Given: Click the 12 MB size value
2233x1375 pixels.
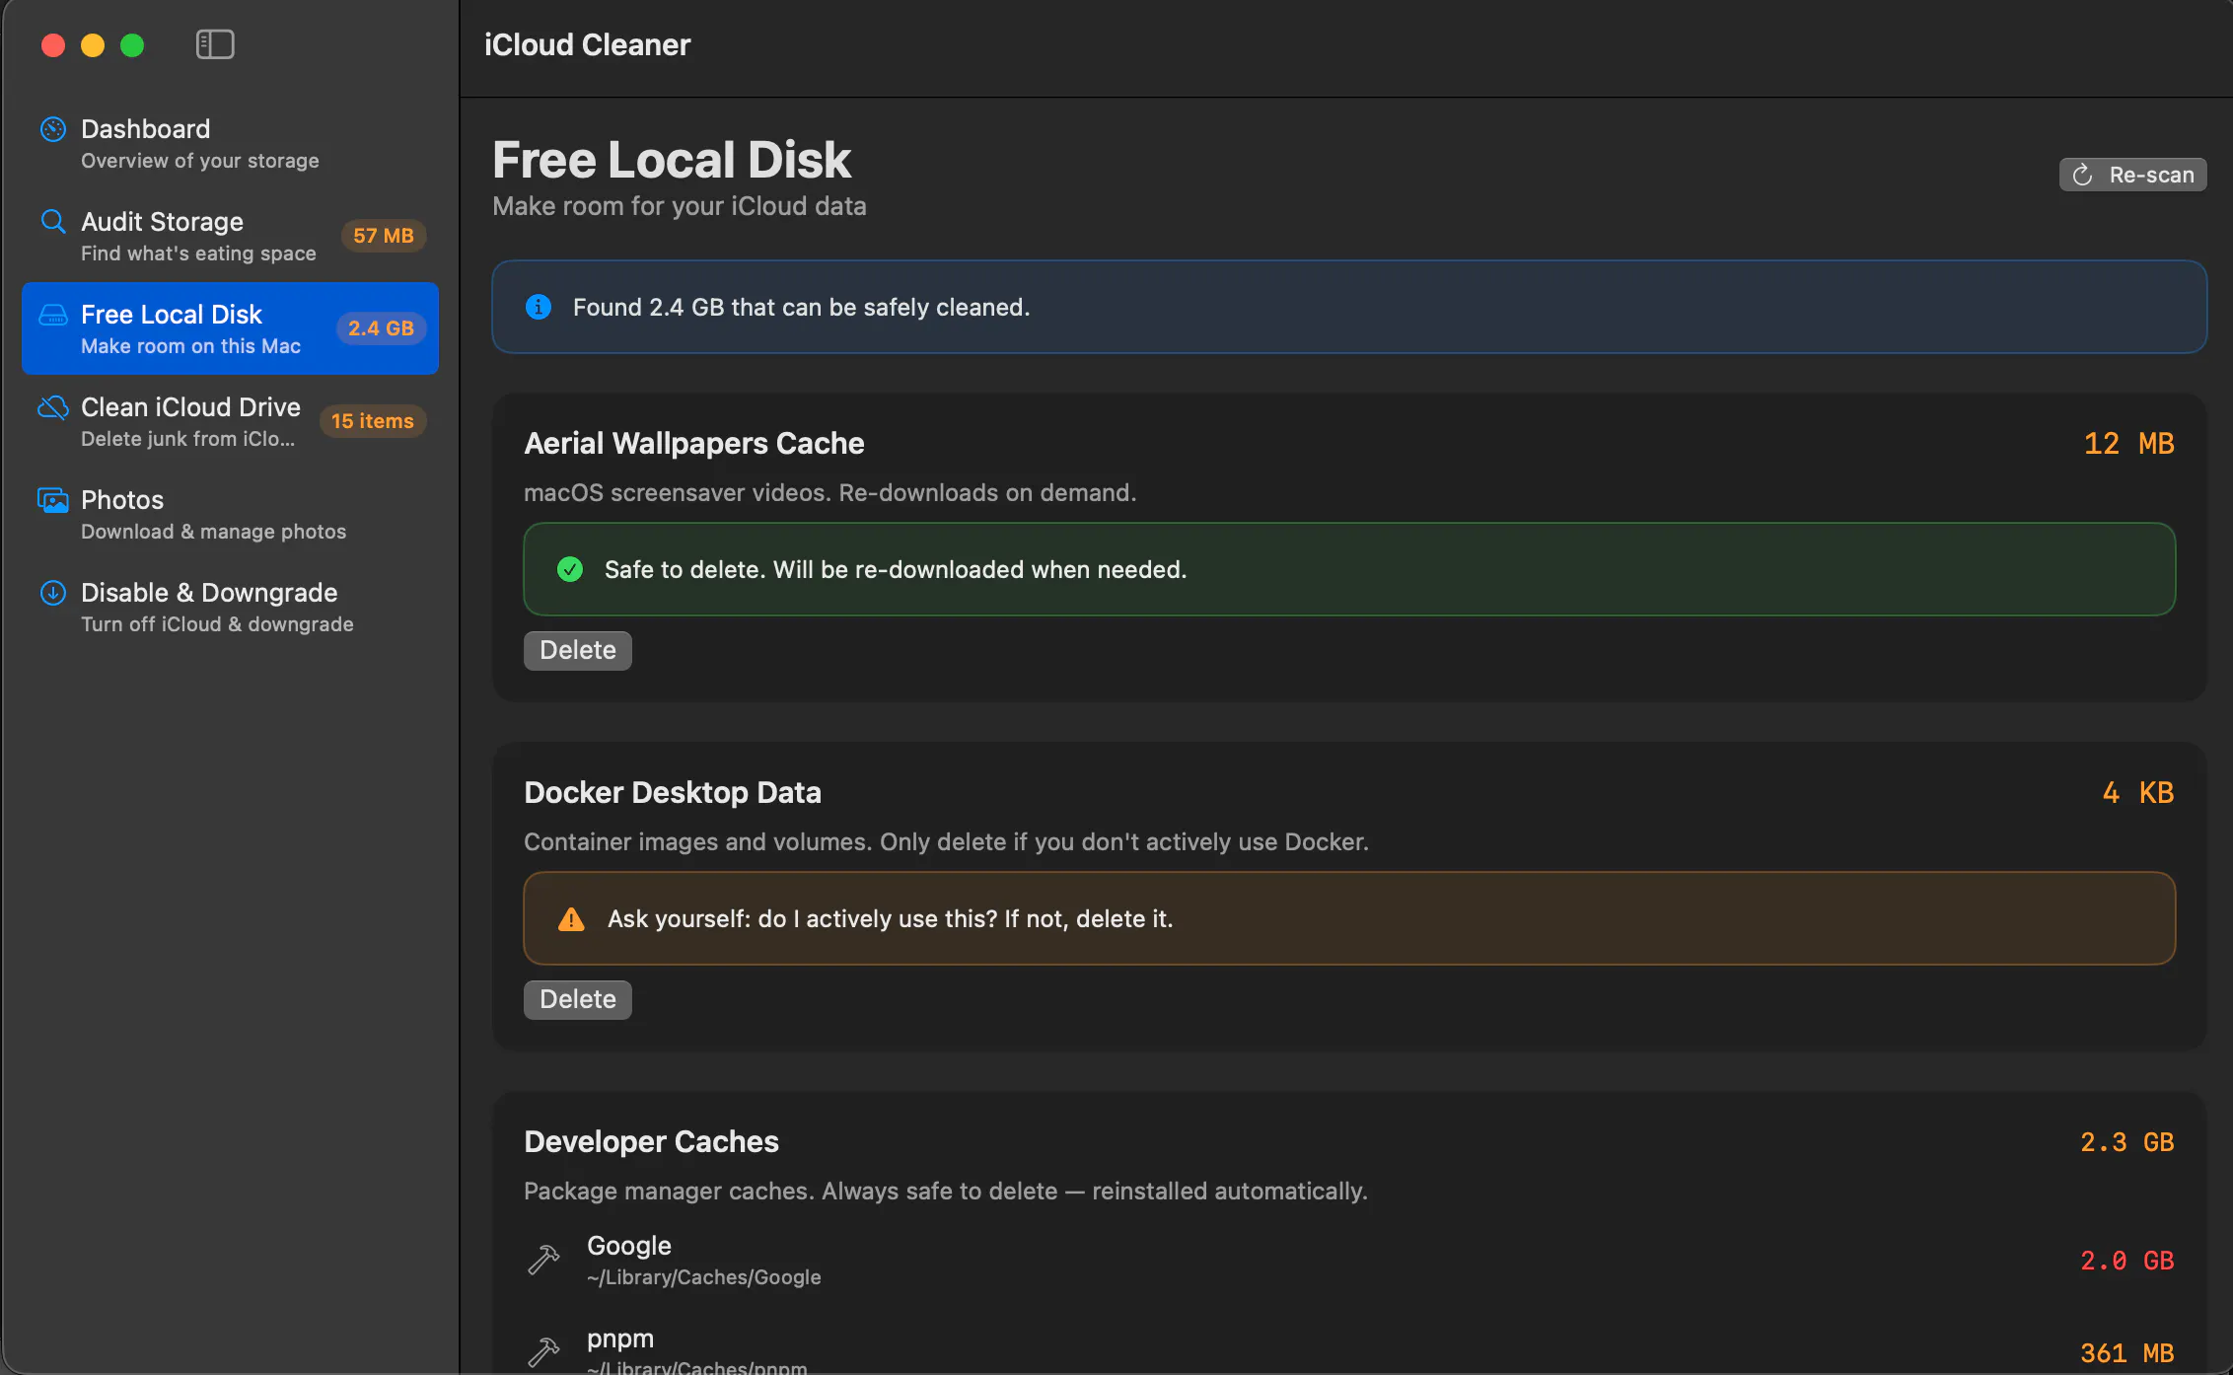Looking at the screenshot, I should coord(2129,444).
